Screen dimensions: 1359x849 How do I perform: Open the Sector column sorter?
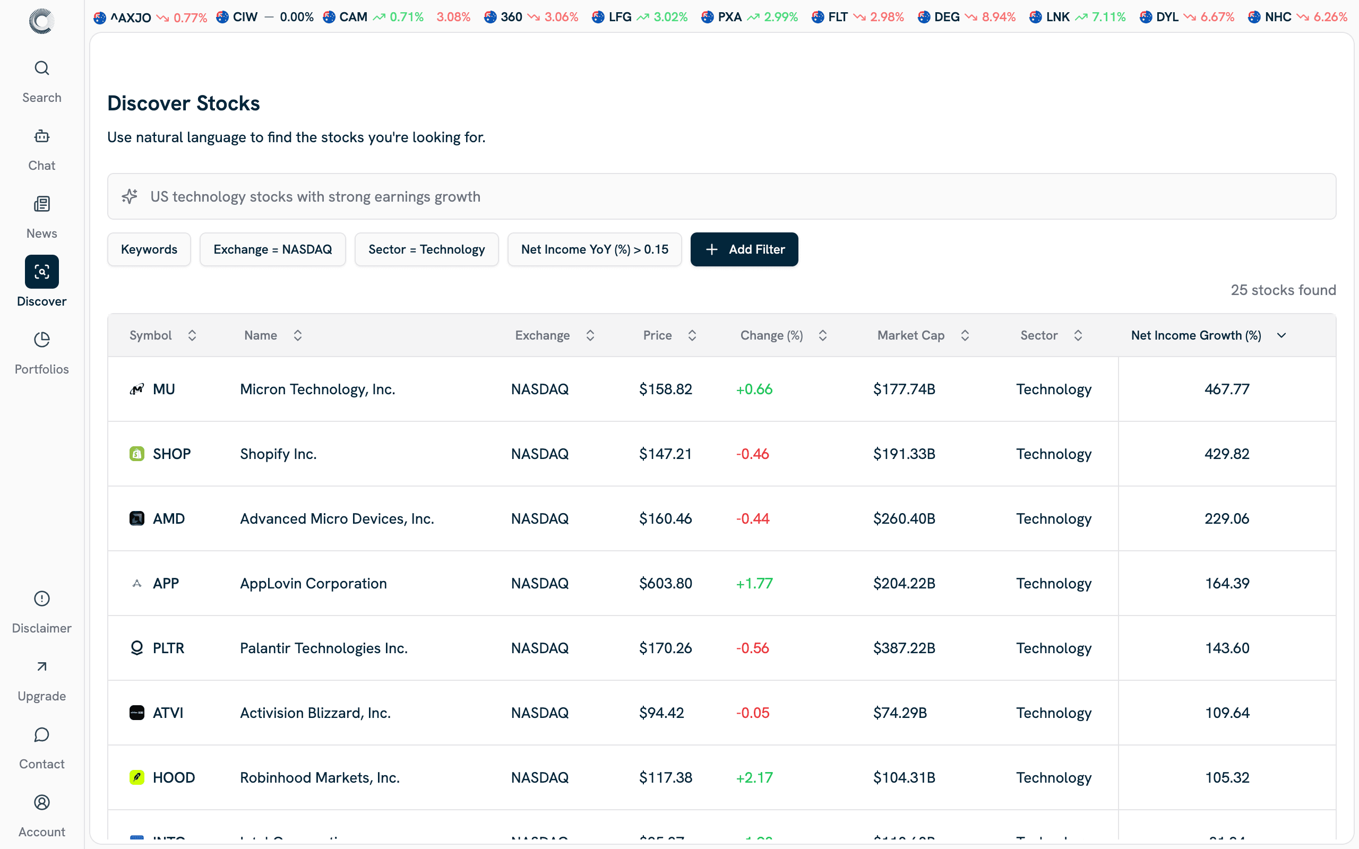coord(1078,335)
